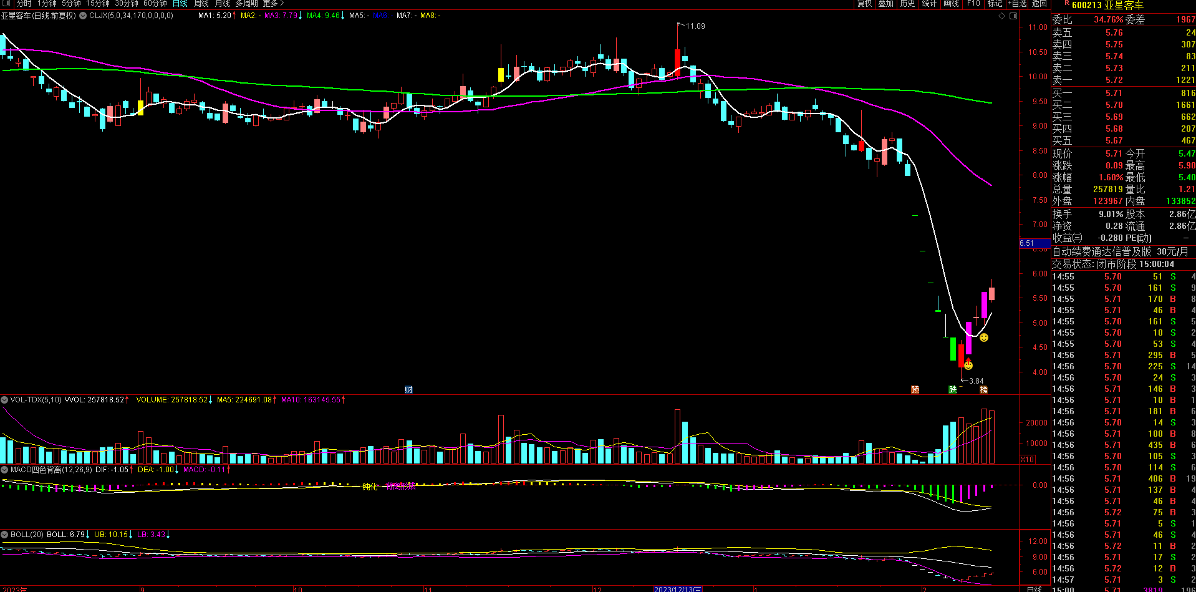Click the 2023/12/13 date marker on timeline

[x=678, y=589]
